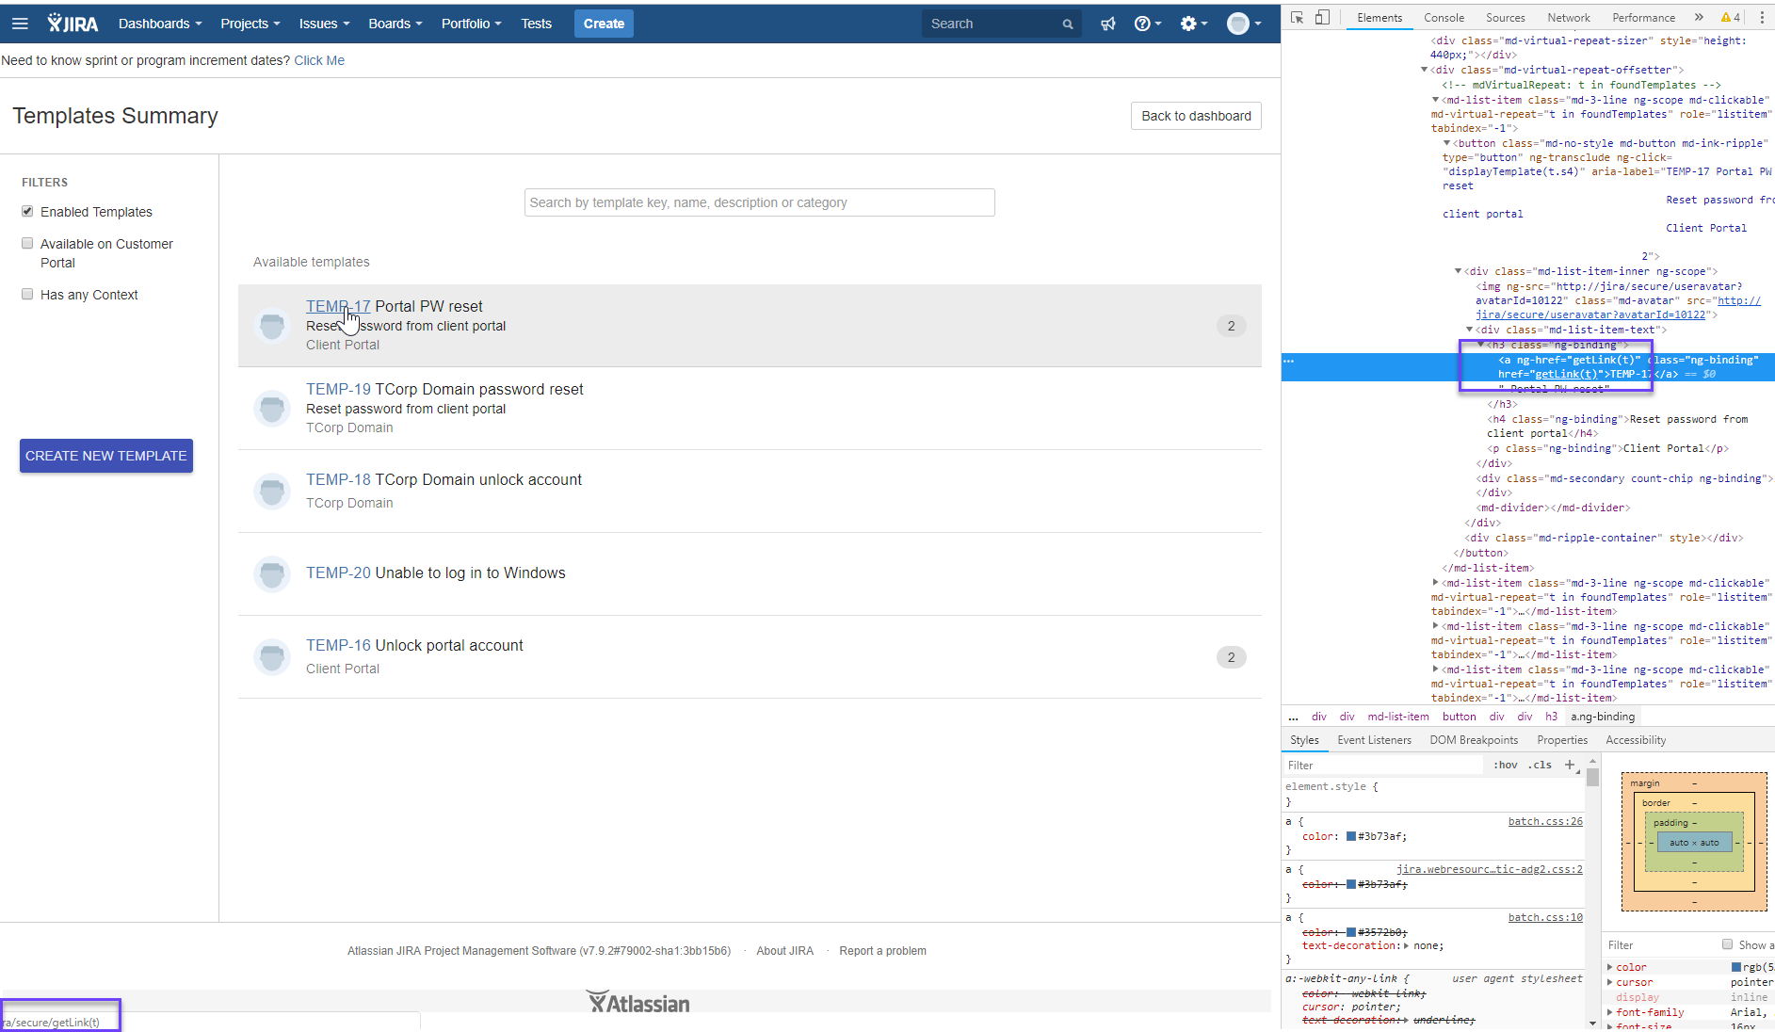
Task: Switch to Performance tab in DevTools
Action: point(1643,17)
